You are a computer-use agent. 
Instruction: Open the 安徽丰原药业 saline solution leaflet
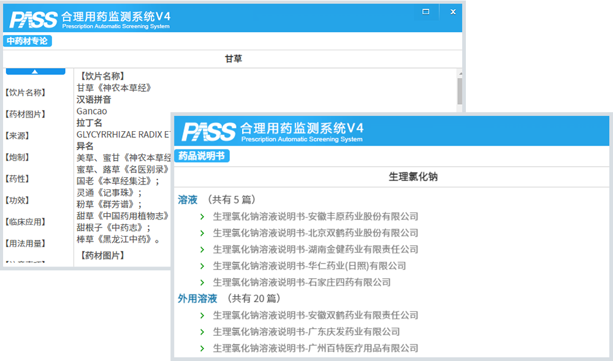[x=315, y=216]
